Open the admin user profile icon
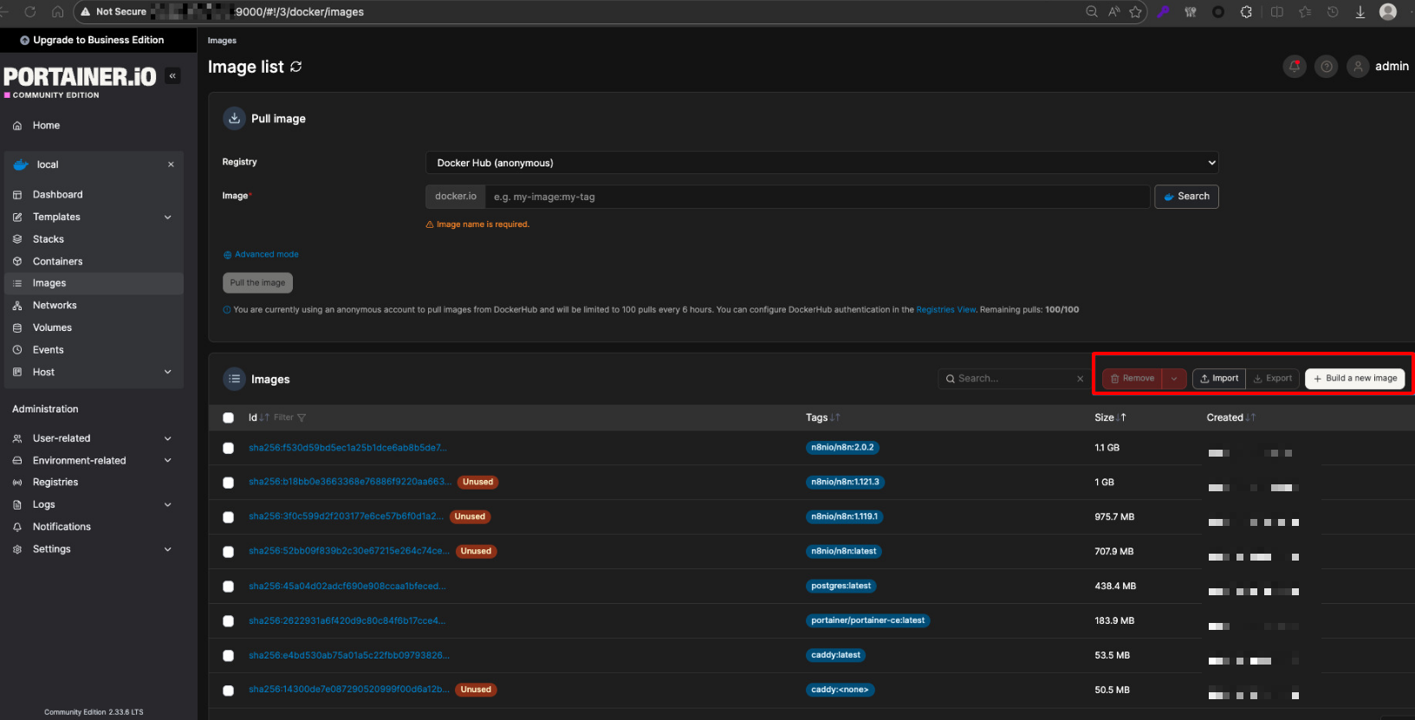Image resolution: width=1415 pixels, height=720 pixels. tap(1358, 66)
